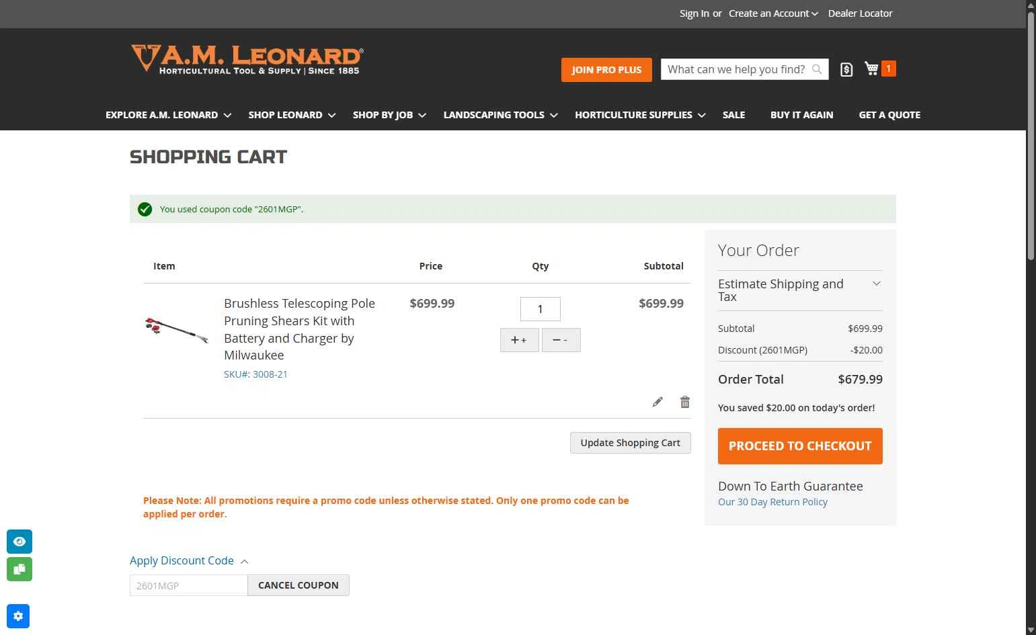
Task: Click the cart item count badge
Action: (889, 69)
